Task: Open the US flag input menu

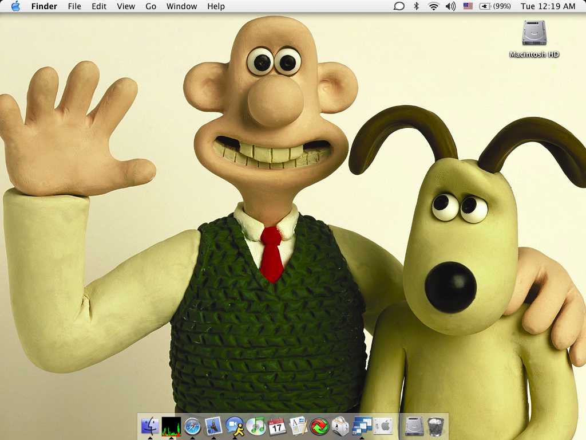Action: point(468,6)
